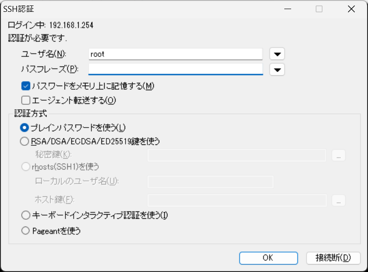Select RSA/DSA/ECDSA/ED25519 key authentication
This screenshot has height=272, width=368.
point(25,141)
